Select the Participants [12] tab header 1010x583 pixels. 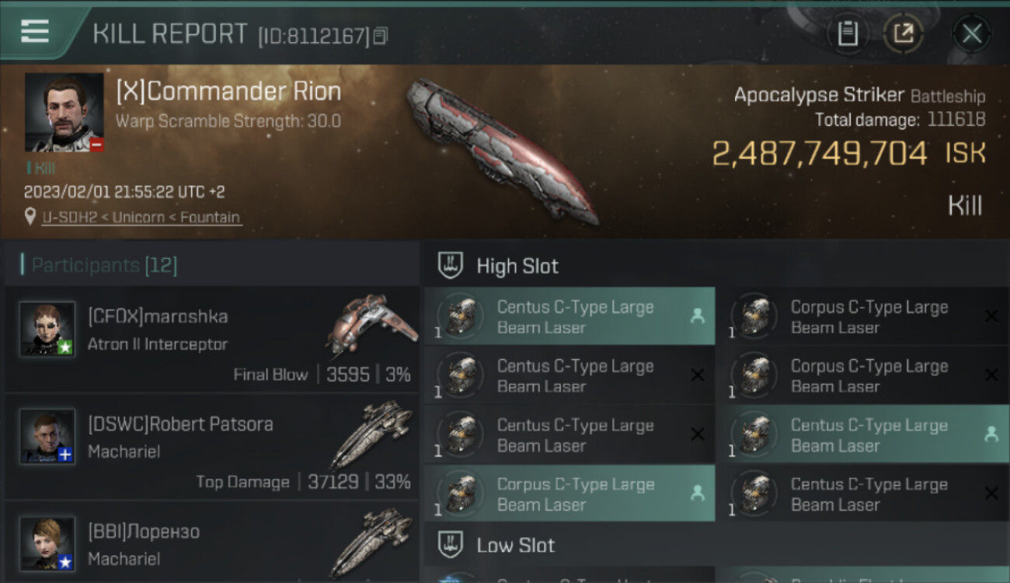click(x=104, y=266)
